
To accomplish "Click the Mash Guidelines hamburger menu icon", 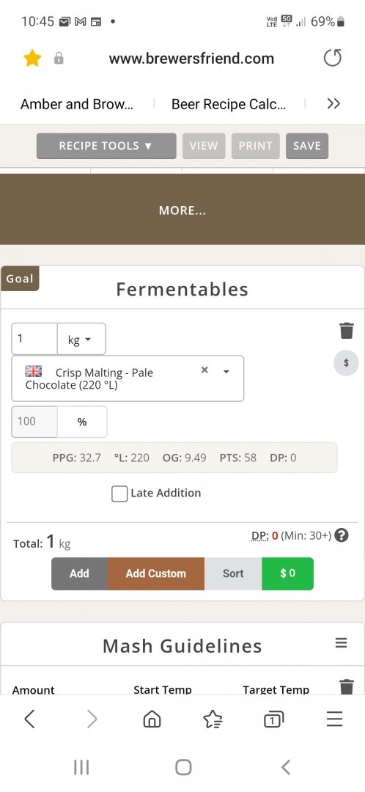I will click(342, 643).
